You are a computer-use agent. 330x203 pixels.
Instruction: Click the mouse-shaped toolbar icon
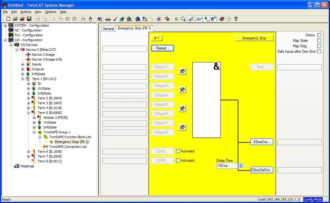[90, 19]
